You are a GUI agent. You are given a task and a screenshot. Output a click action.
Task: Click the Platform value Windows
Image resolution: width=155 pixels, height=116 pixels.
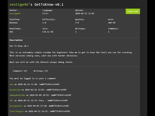point(14,23)
